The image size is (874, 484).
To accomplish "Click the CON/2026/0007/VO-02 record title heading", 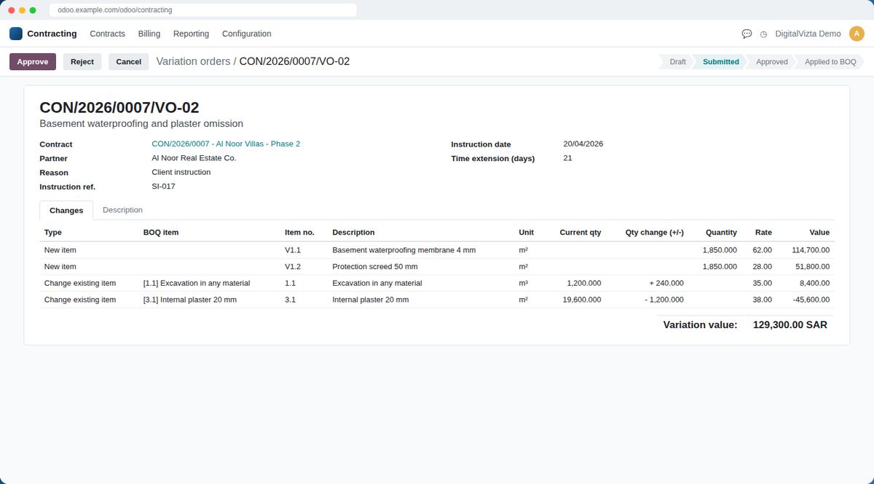I will [x=119, y=108].
